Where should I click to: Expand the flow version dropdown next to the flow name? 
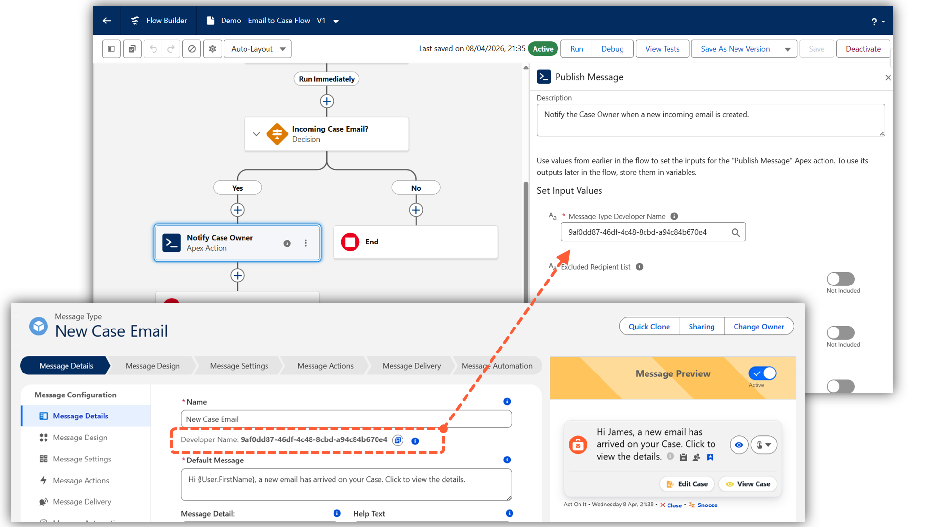coord(336,21)
